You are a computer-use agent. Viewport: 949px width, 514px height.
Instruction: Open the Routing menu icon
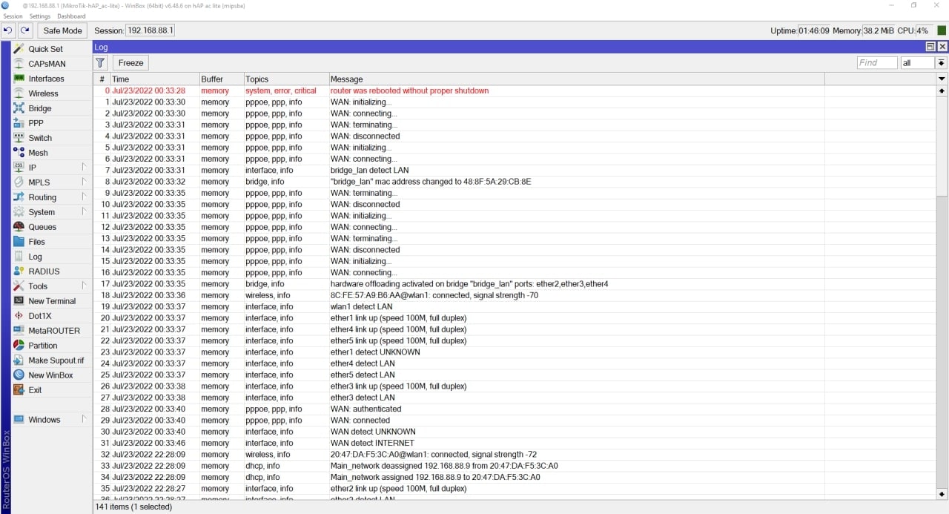pyautogui.click(x=19, y=197)
